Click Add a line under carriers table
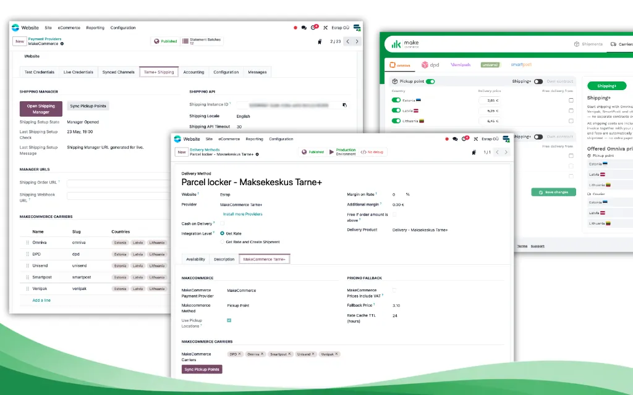 (41, 301)
